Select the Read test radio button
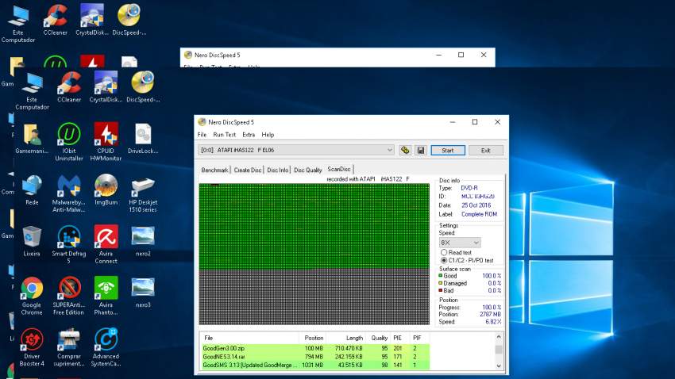This screenshot has height=379, width=675. coord(444,253)
